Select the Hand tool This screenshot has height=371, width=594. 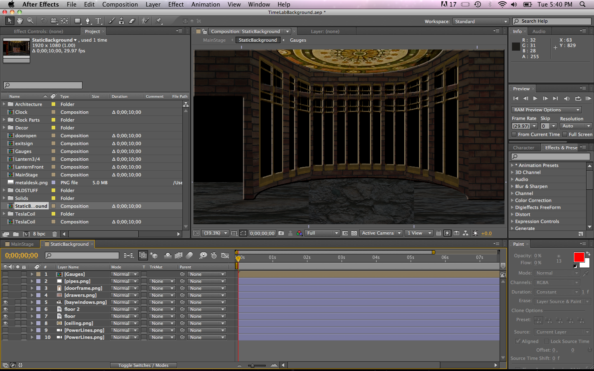[x=19, y=21]
